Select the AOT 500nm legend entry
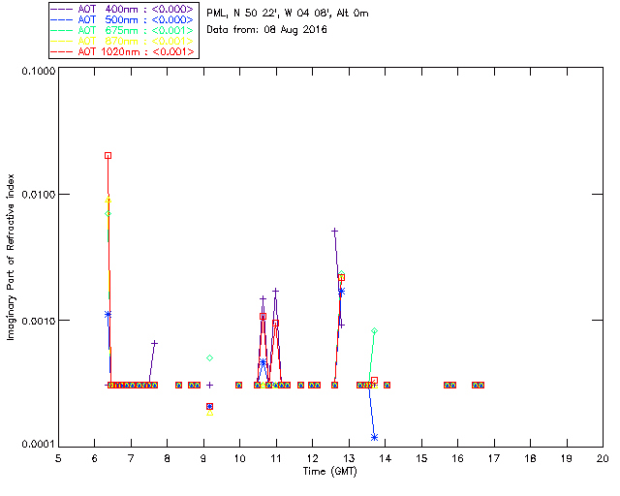Viewport: 620px width, 496px height. pos(123,19)
